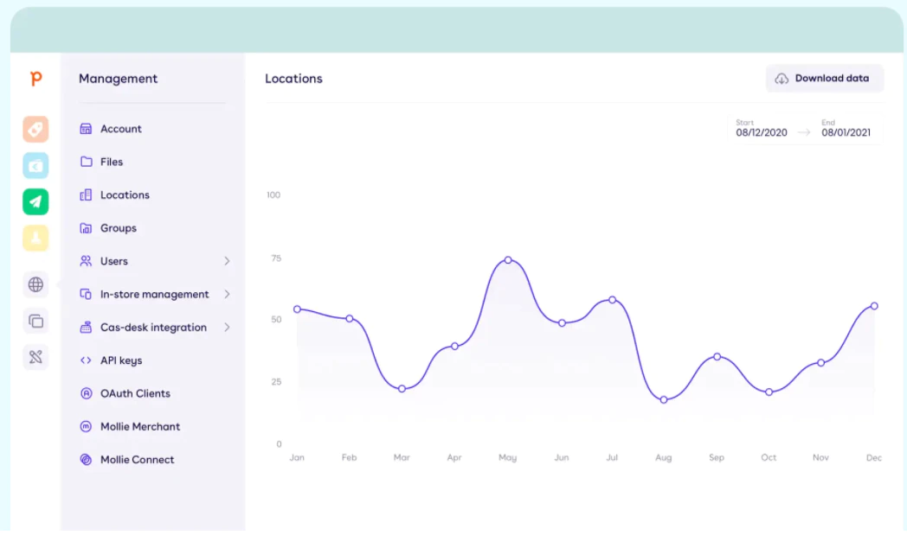Expand the In-store management chevron
The image size is (907, 548).
click(x=227, y=294)
